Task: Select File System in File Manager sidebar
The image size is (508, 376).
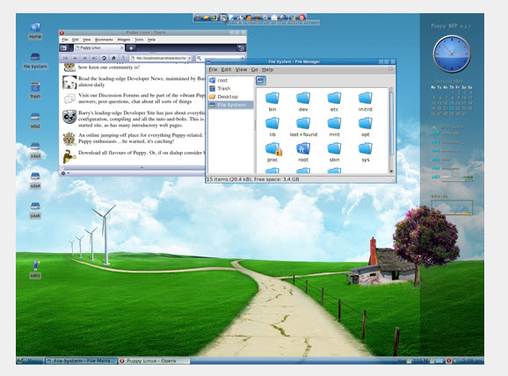Action: (x=230, y=105)
